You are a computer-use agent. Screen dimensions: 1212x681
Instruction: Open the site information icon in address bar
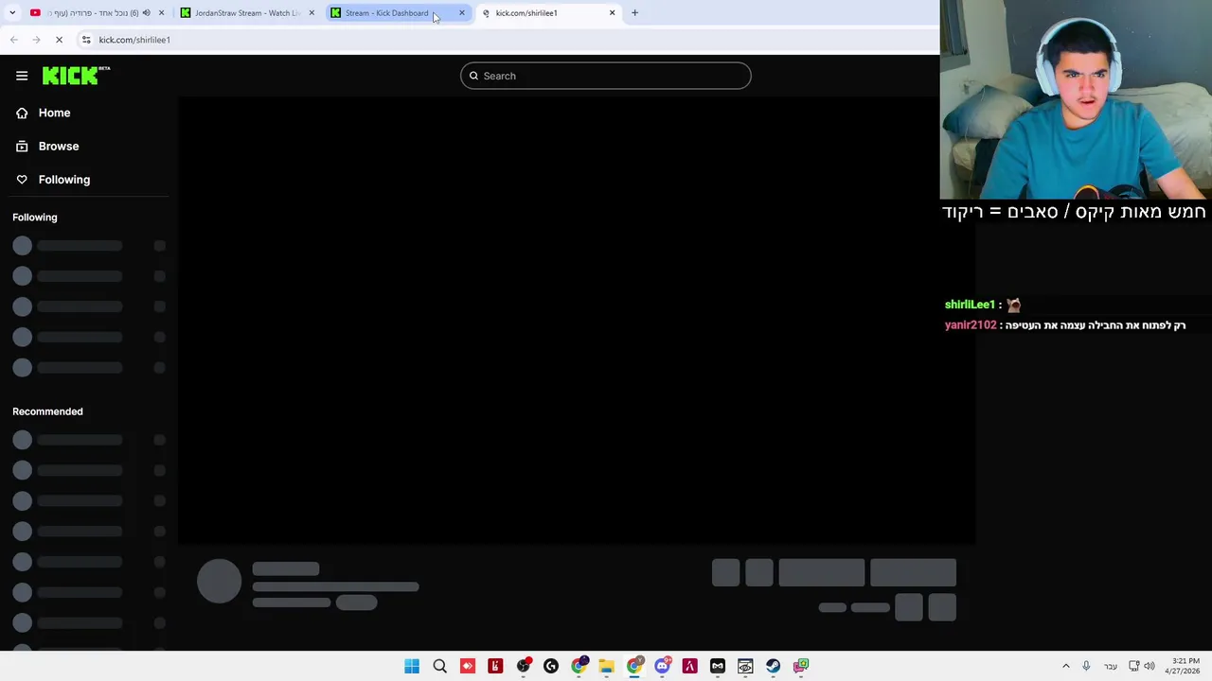(86, 40)
